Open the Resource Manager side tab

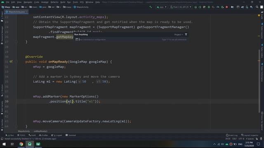2,35
